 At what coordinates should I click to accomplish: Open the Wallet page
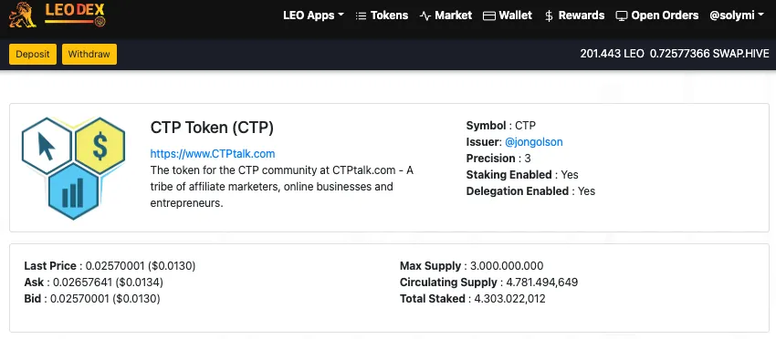pyautogui.click(x=515, y=15)
